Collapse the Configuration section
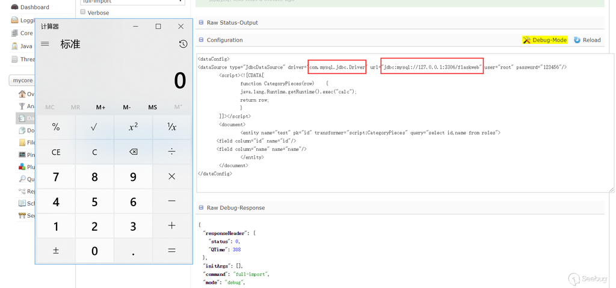The image size is (616, 288). click(224, 40)
